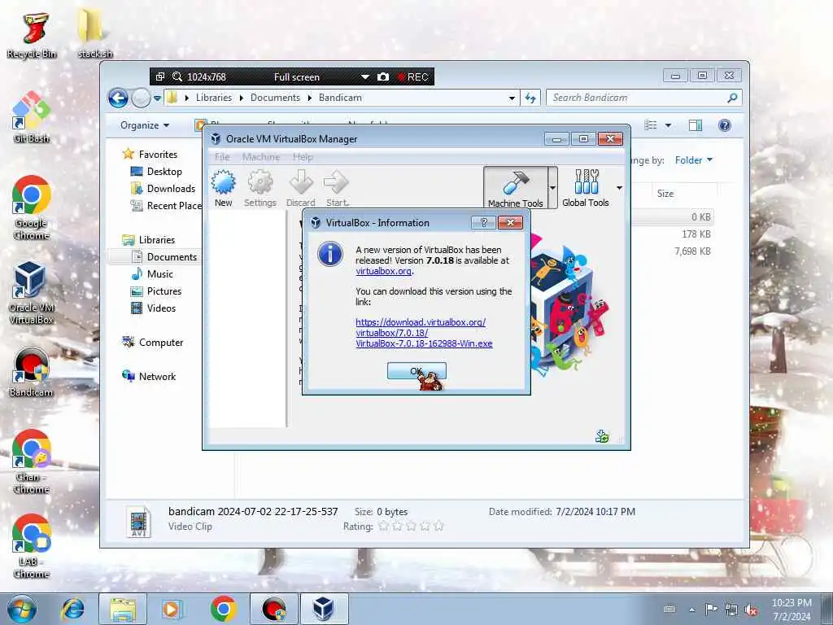Viewport: 833px width, 625px height.
Task: Click the Settings gear icon in VirtualBox
Action: pyautogui.click(x=260, y=188)
